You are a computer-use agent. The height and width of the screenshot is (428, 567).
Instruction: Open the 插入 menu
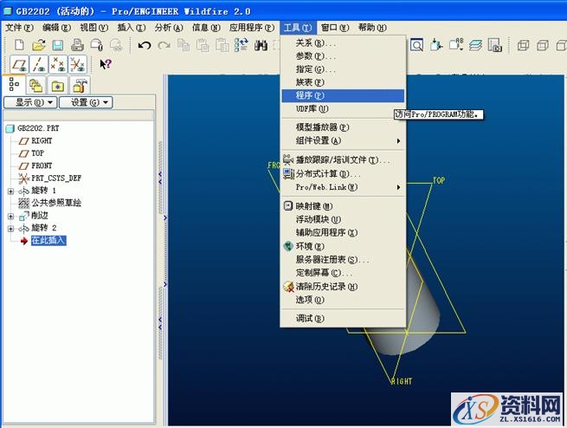(132, 28)
